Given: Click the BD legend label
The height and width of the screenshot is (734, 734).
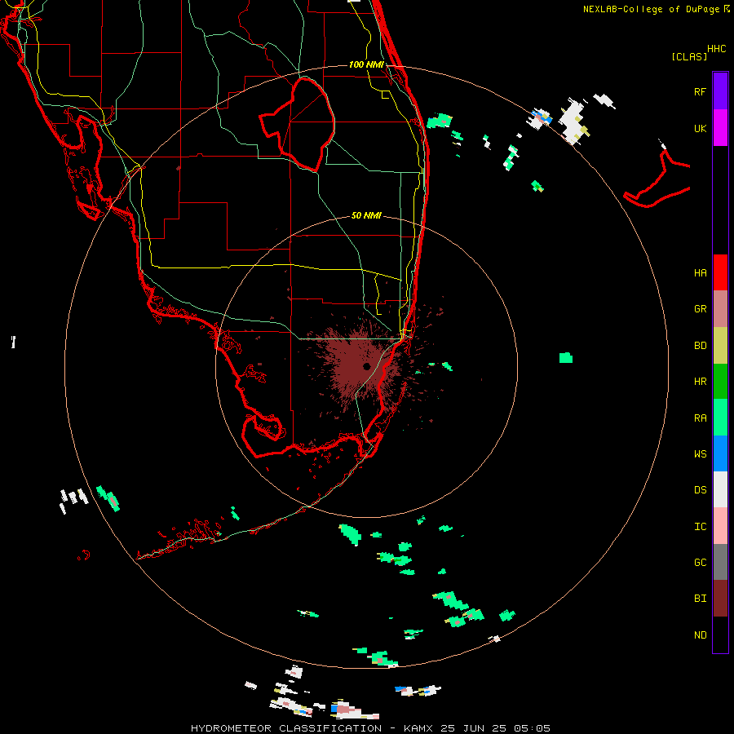Looking at the screenshot, I should (700, 346).
